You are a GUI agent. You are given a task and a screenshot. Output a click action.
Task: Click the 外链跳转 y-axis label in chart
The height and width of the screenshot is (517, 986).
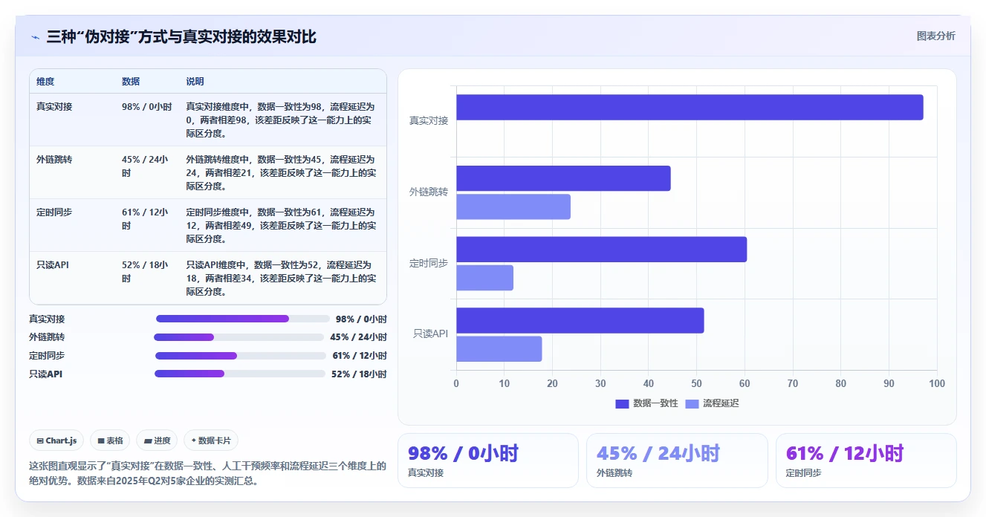point(429,192)
